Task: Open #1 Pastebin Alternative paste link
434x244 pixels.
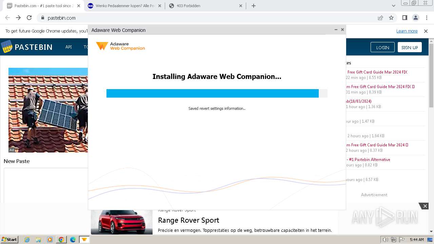Action: pyautogui.click(x=368, y=159)
